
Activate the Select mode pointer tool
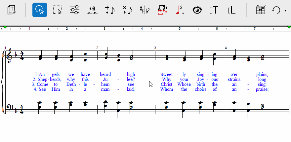[39, 10]
